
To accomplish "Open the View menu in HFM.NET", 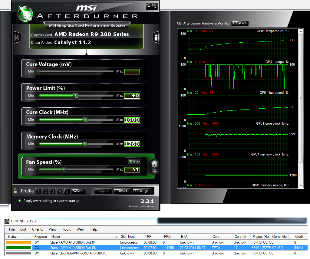I will pyautogui.click(x=52, y=229).
